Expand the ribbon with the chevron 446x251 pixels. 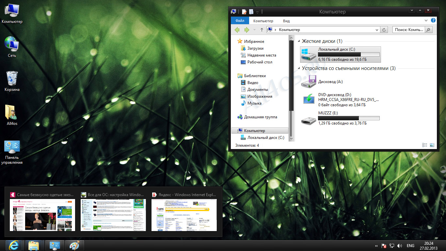426,21
